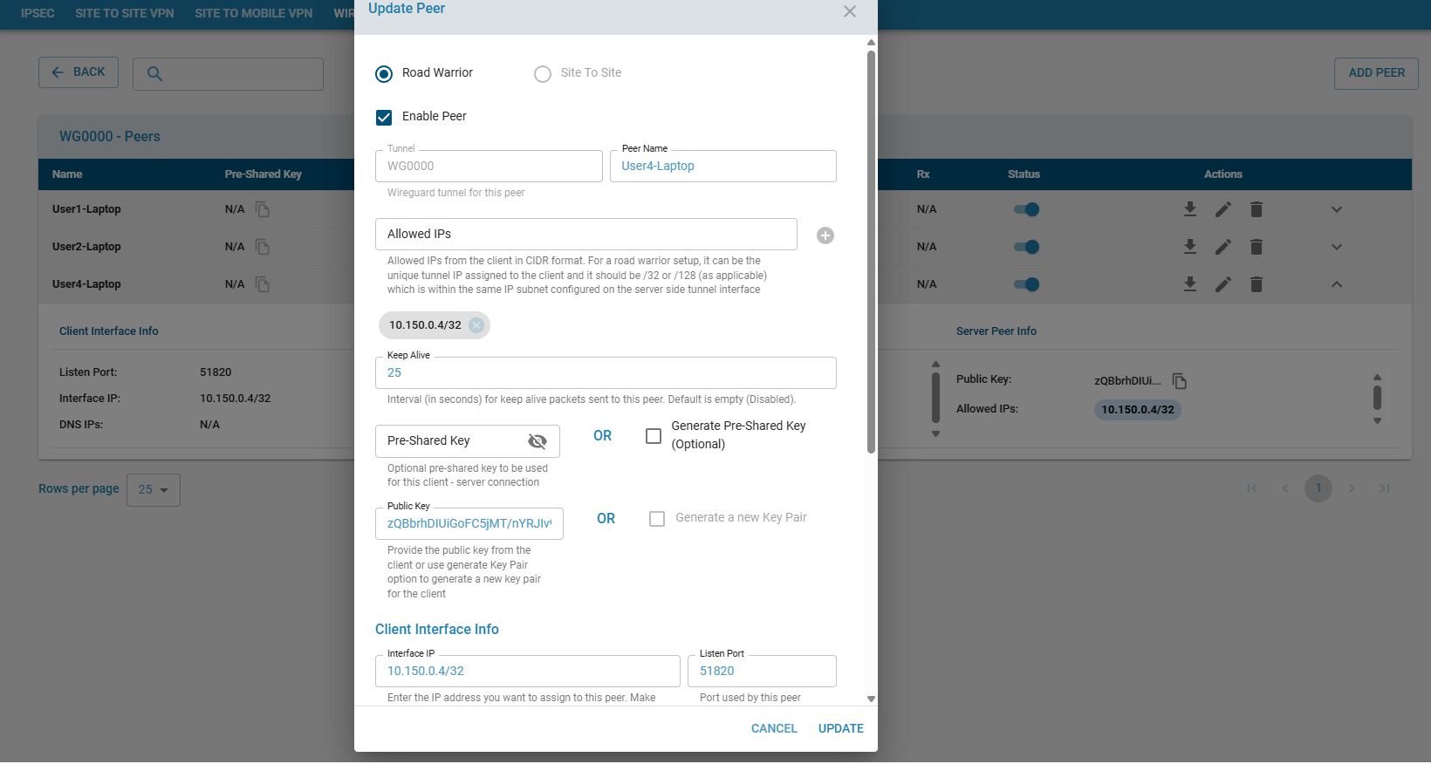Download config for User1-Laptop peer
The image size is (1431, 764).
tap(1189, 209)
